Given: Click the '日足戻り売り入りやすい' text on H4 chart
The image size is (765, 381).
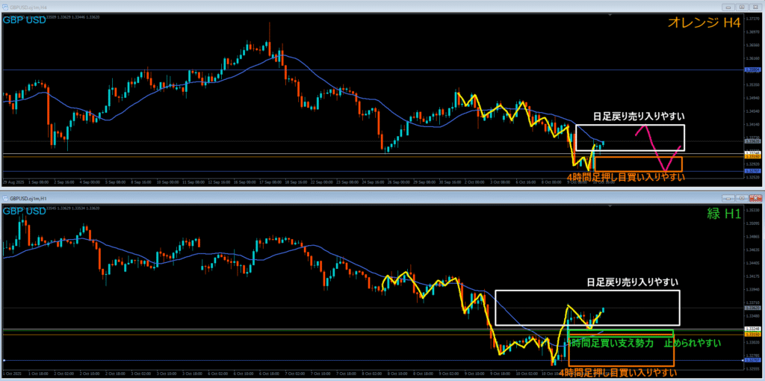Looking at the screenshot, I should tap(639, 117).
